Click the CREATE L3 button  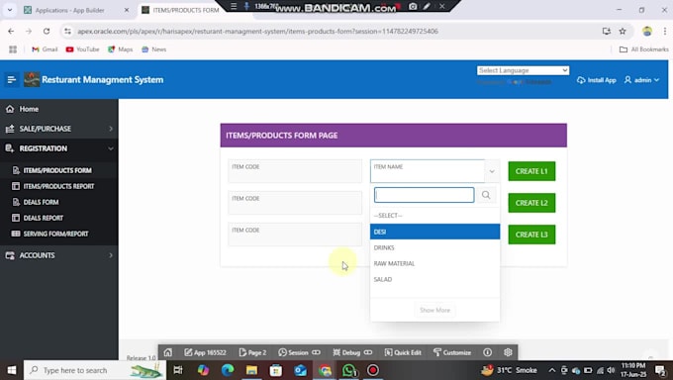coord(531,235)
